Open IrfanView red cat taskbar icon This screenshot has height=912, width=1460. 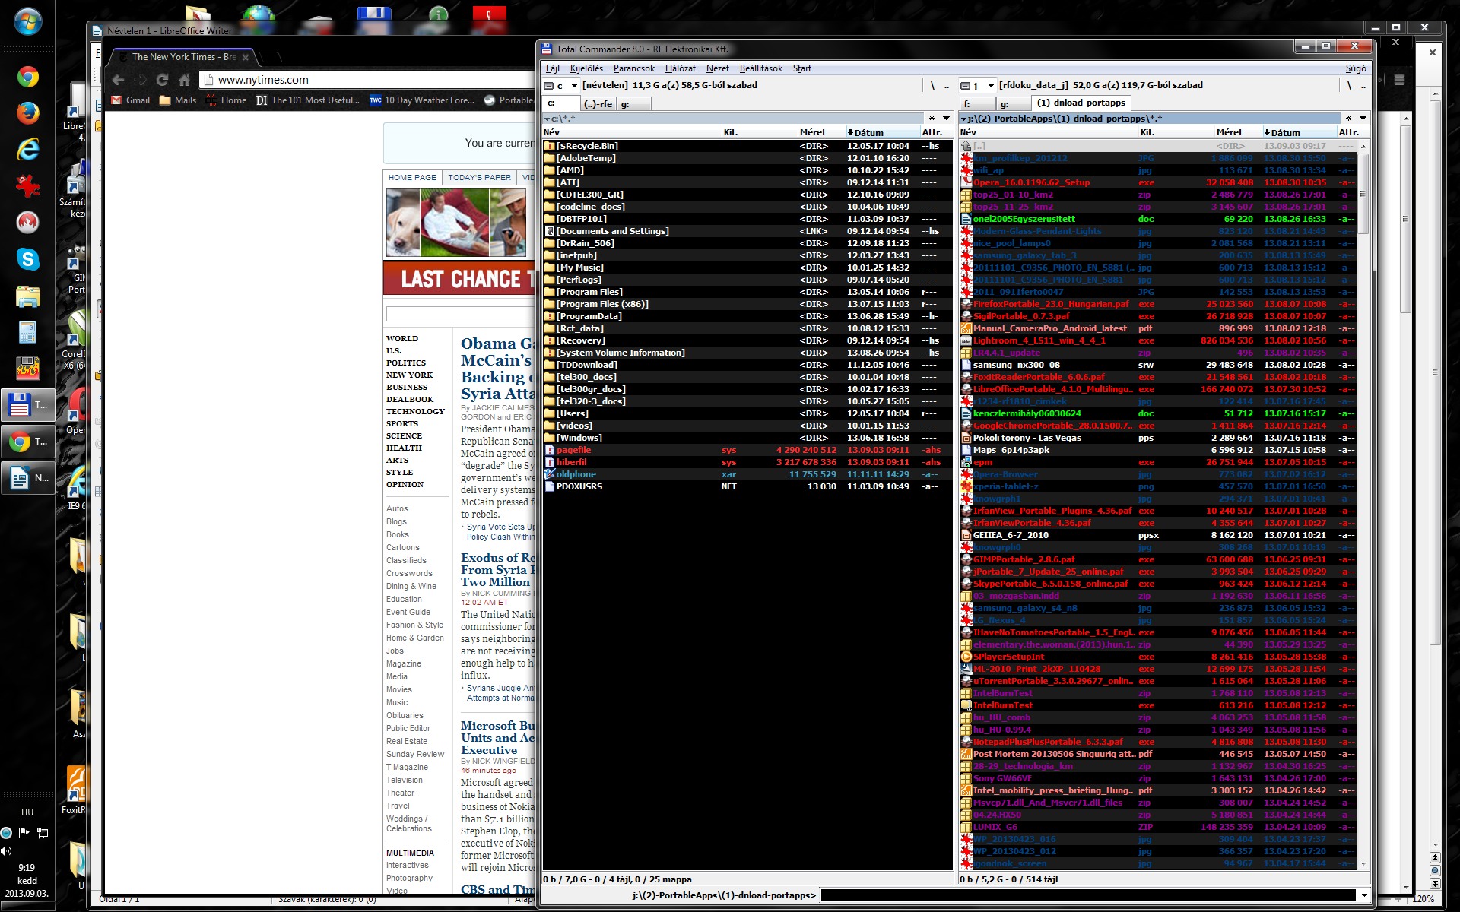coord(28,186)
